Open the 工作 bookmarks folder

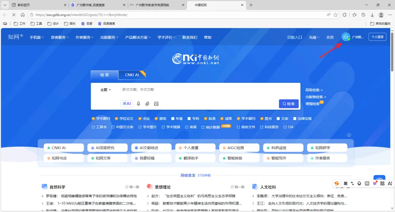(20, 23)
